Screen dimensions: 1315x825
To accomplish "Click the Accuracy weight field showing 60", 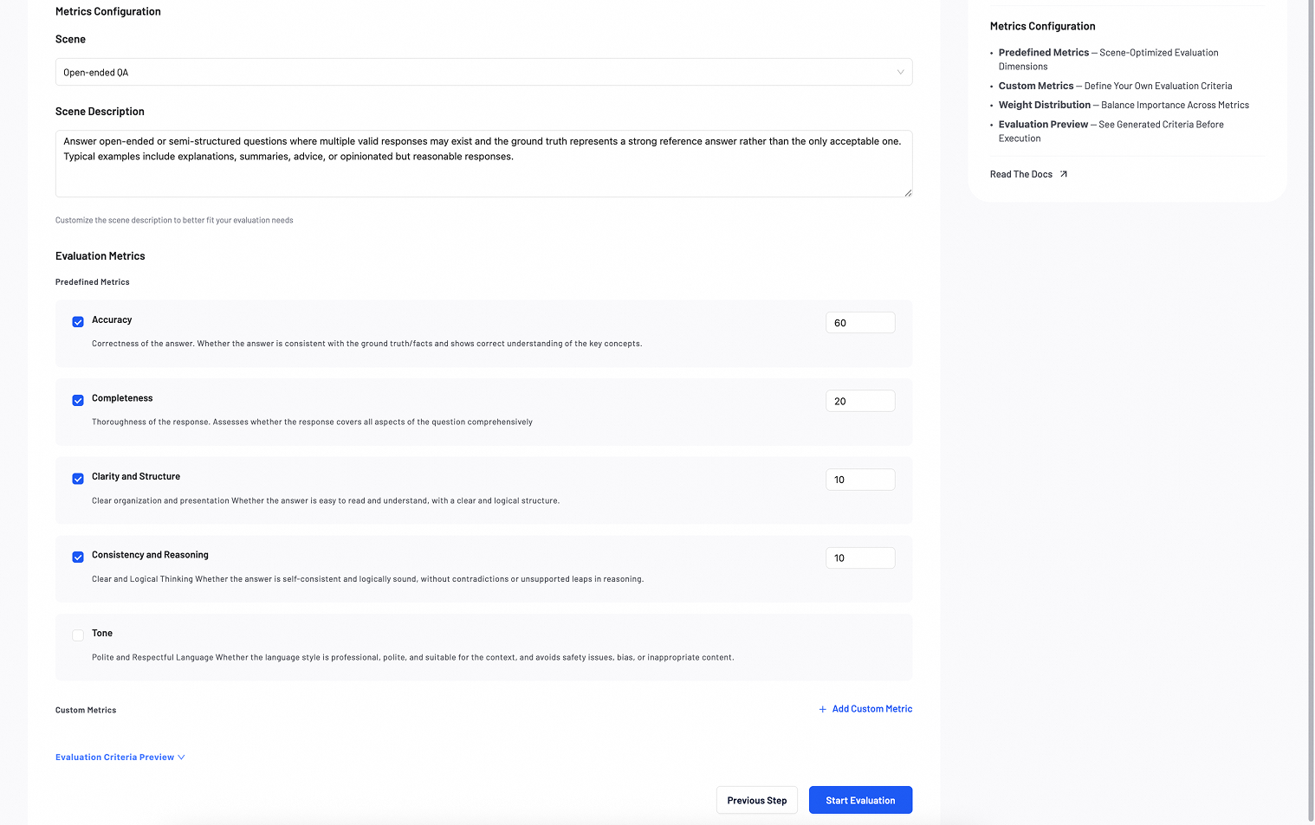I will (x=860, y=323).
